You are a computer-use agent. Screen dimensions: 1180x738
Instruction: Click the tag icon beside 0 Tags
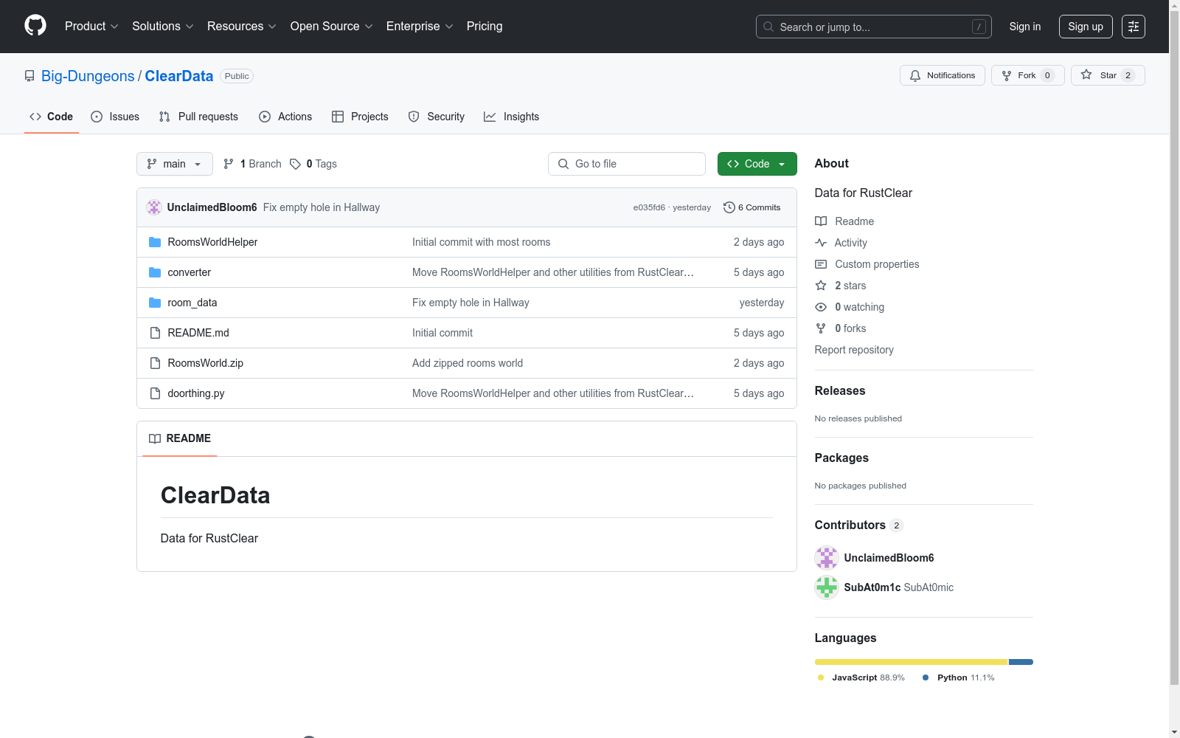[295, 164]
